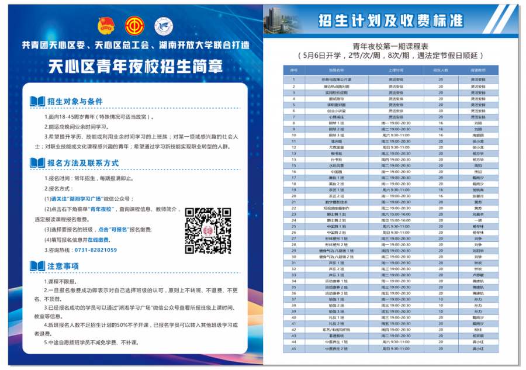Screen dimensions: 526x370
Task: Click the 周六 15:00-16:00 time cell
Action: pyautogui.click(x=396, y=215)
